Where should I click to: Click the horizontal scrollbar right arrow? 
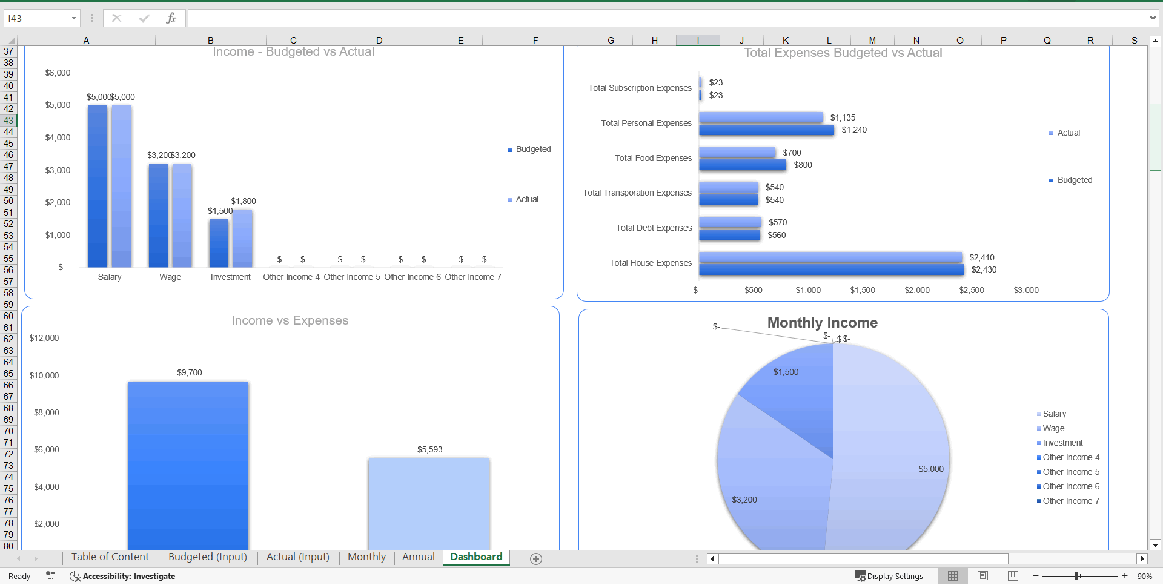pos(1142,558)
